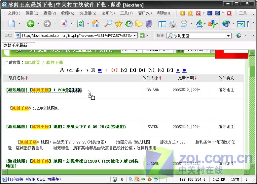Viewport: 257px width, 184px height.
Task: Go to the Home page icon
Action: click(95, 24)
